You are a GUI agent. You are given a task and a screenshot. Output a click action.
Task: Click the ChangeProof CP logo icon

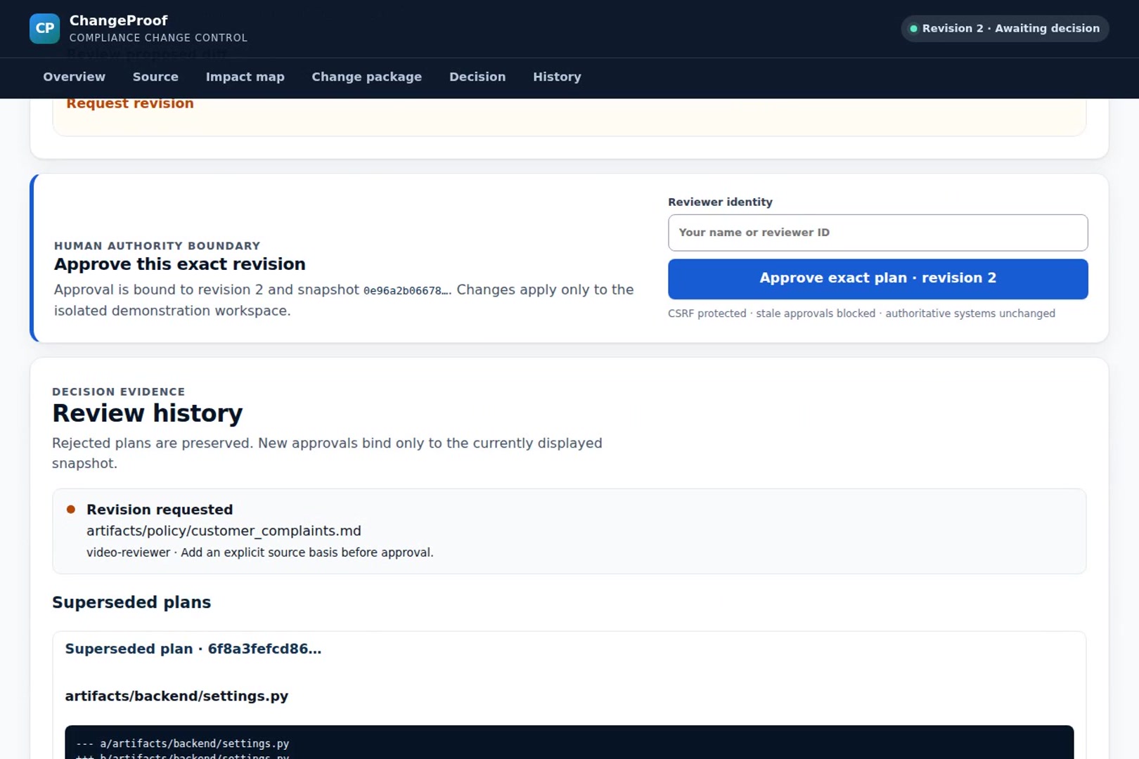click(44, 29)
